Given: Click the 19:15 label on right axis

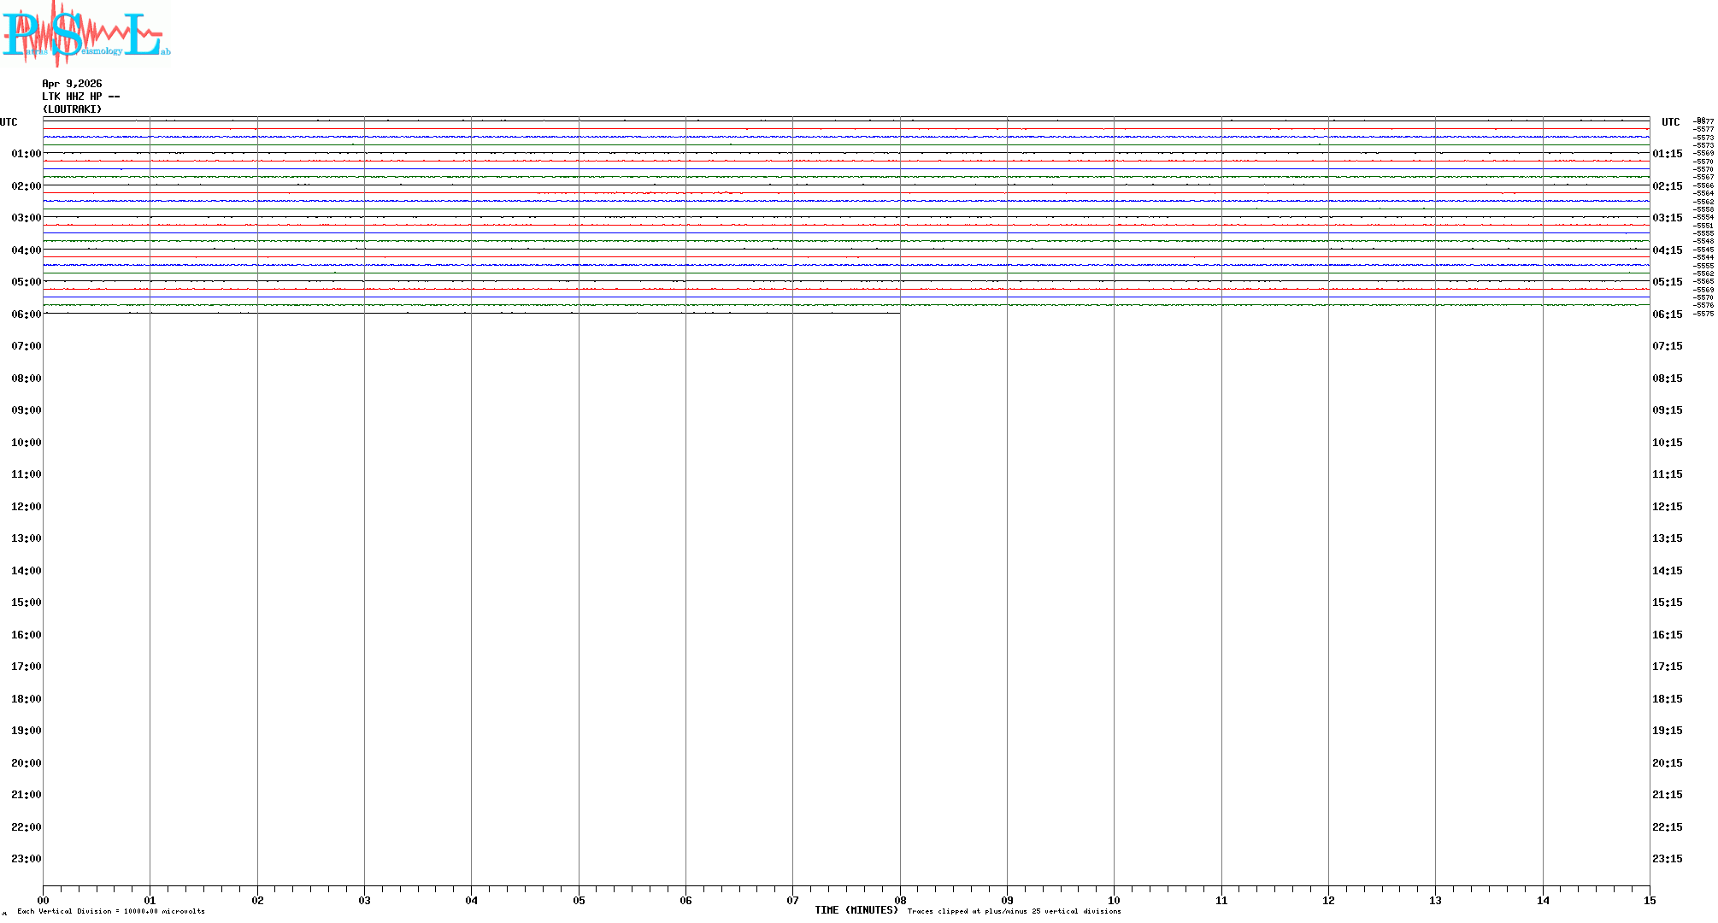Looking at the screenshot, I should coord(1667,731).
